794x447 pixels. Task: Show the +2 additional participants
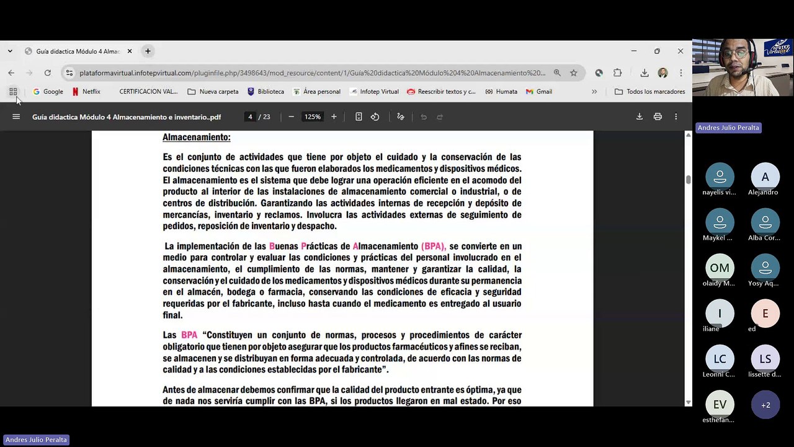(765, 405)
